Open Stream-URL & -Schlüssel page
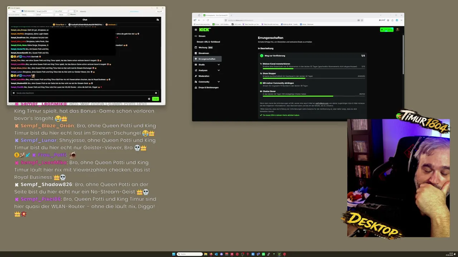 [x=208, y=42]
